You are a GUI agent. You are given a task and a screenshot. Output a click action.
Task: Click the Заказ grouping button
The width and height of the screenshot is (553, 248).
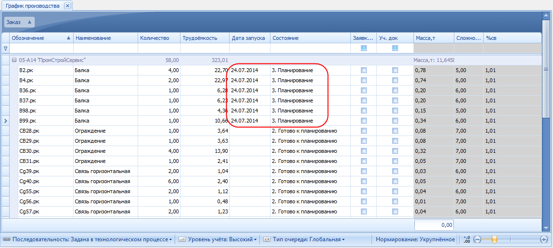(x=19, y=22)
